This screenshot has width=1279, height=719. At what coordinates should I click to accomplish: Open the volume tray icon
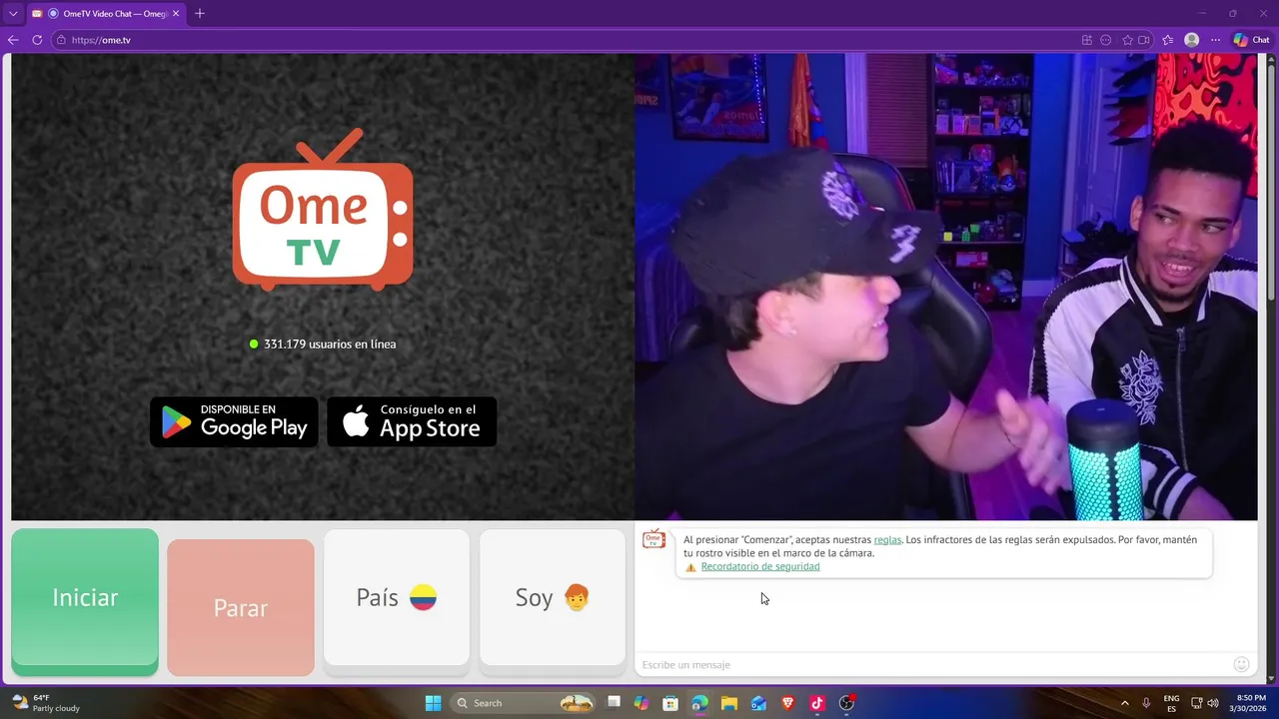(x=1213, y=703)
